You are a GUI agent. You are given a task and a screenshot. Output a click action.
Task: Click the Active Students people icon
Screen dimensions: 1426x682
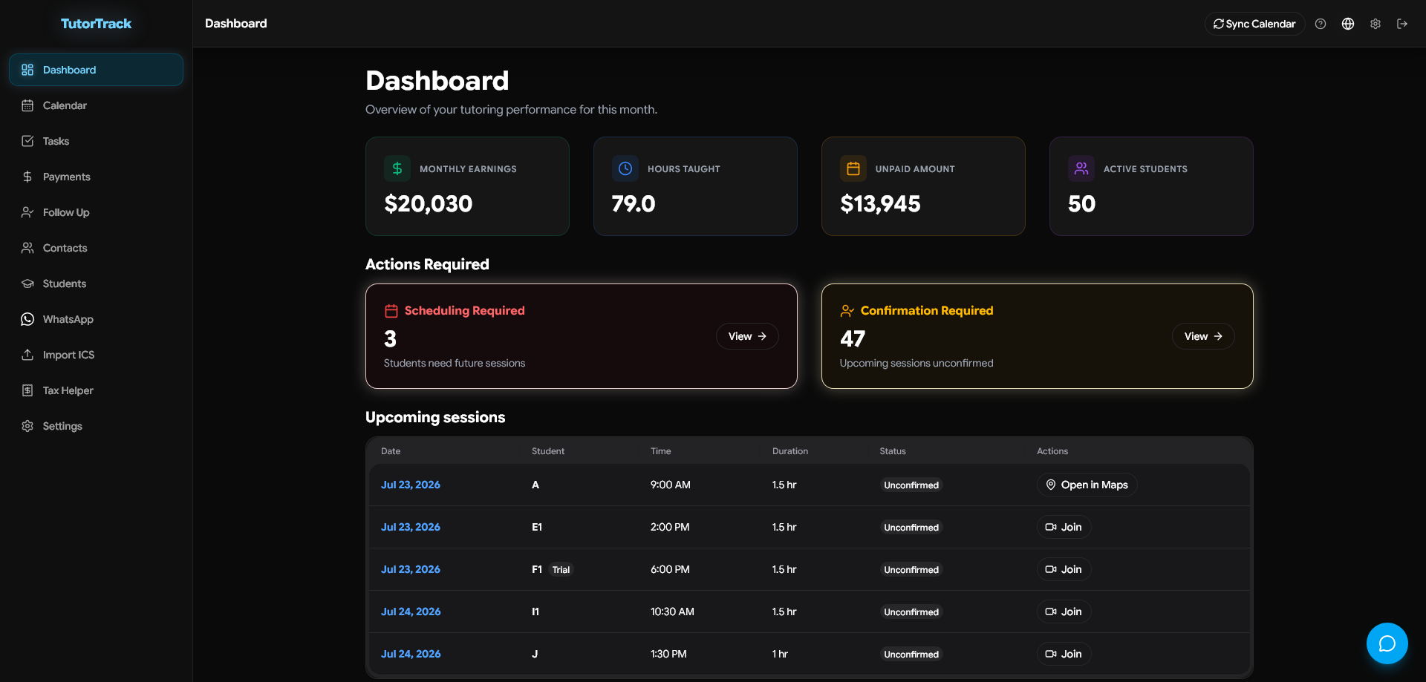point(1081,168)
